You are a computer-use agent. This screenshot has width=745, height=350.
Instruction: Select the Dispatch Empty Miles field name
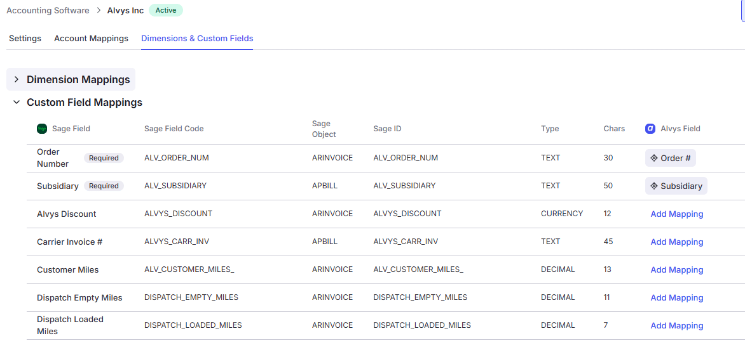80,298
